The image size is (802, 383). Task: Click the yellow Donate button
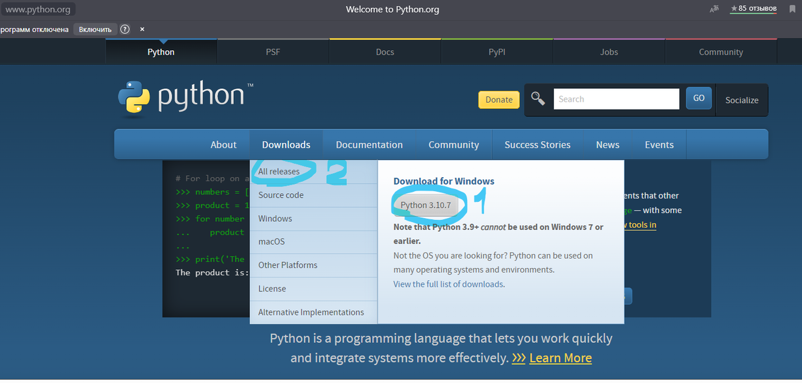[x=499, y=100]
